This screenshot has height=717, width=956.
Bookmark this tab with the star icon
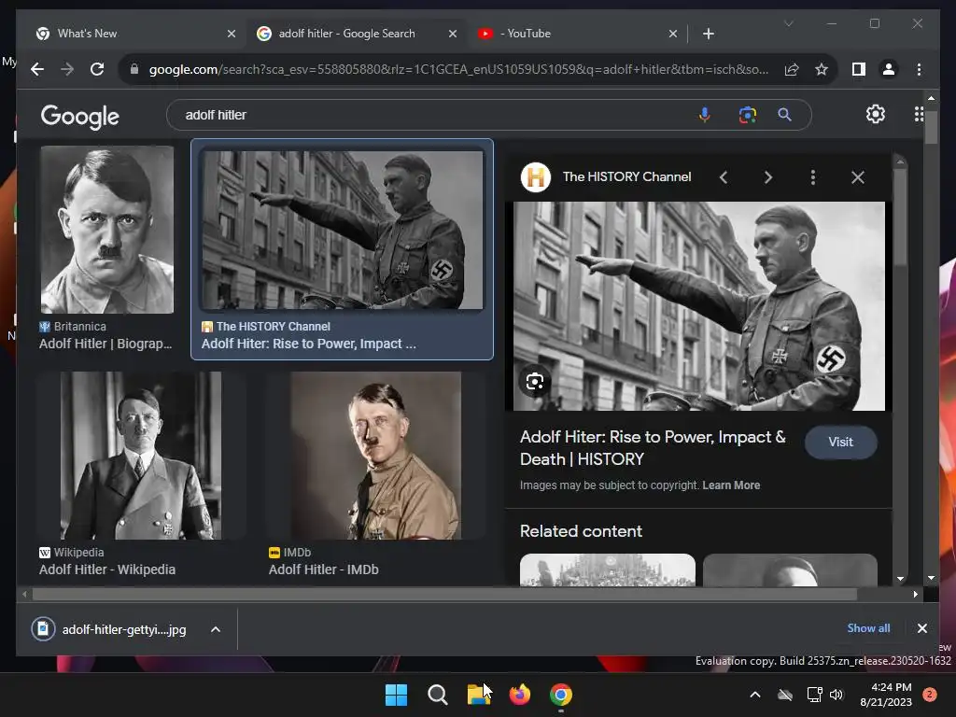pyautogui.click(x=822, y=69)
